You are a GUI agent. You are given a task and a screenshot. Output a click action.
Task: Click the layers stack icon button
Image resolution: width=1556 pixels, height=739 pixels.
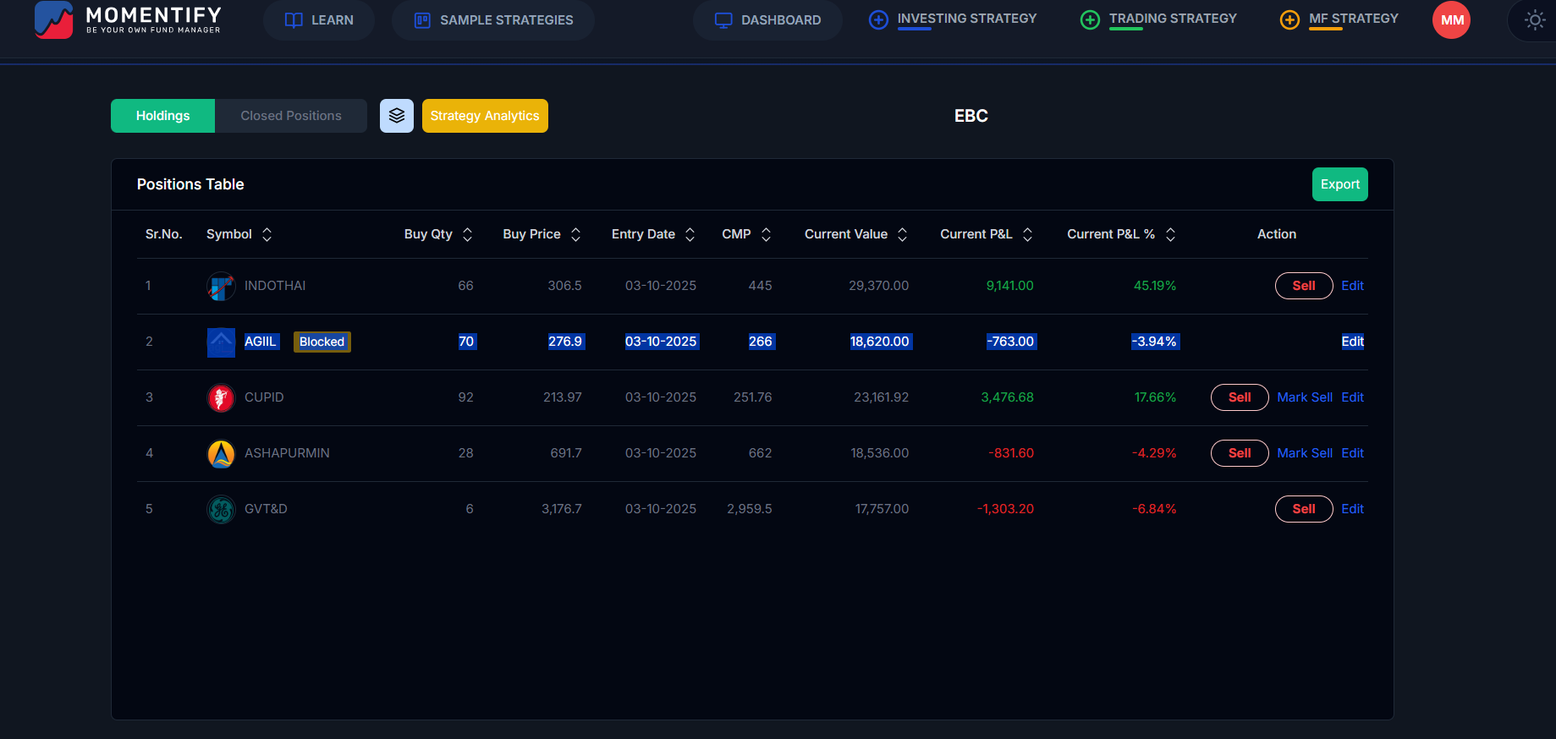(x=396, y=116)
